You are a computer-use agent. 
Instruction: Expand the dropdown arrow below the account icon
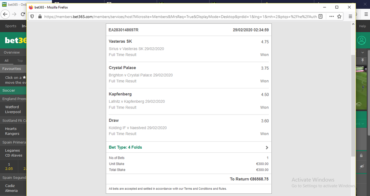click(363, 53)
